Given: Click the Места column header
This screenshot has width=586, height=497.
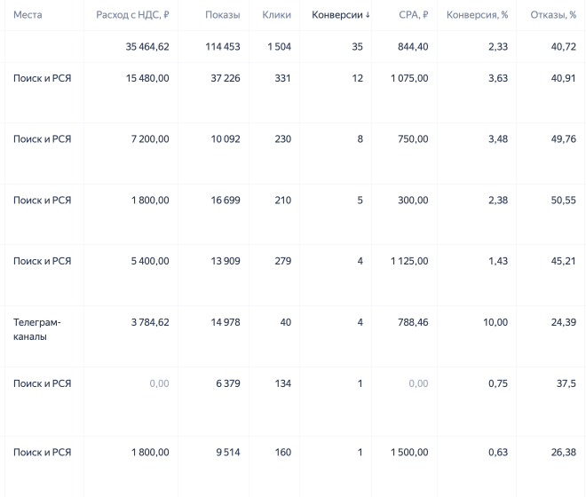Looking at the screenshot, I should tap(28, 15).
